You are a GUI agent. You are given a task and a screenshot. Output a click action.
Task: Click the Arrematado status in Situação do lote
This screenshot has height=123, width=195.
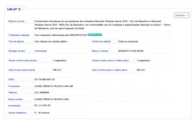pos(41,51)
